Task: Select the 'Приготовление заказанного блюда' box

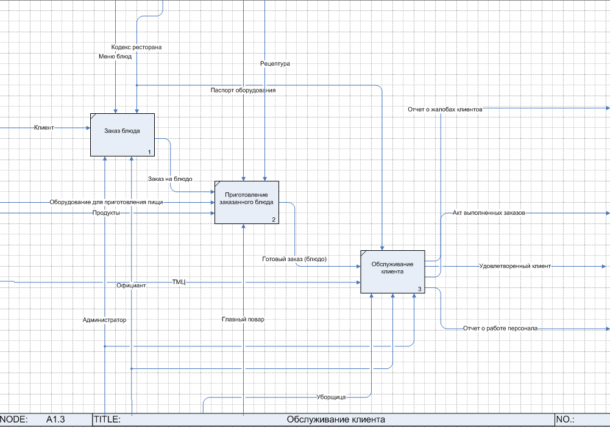Action: click(x=247, y=202)
